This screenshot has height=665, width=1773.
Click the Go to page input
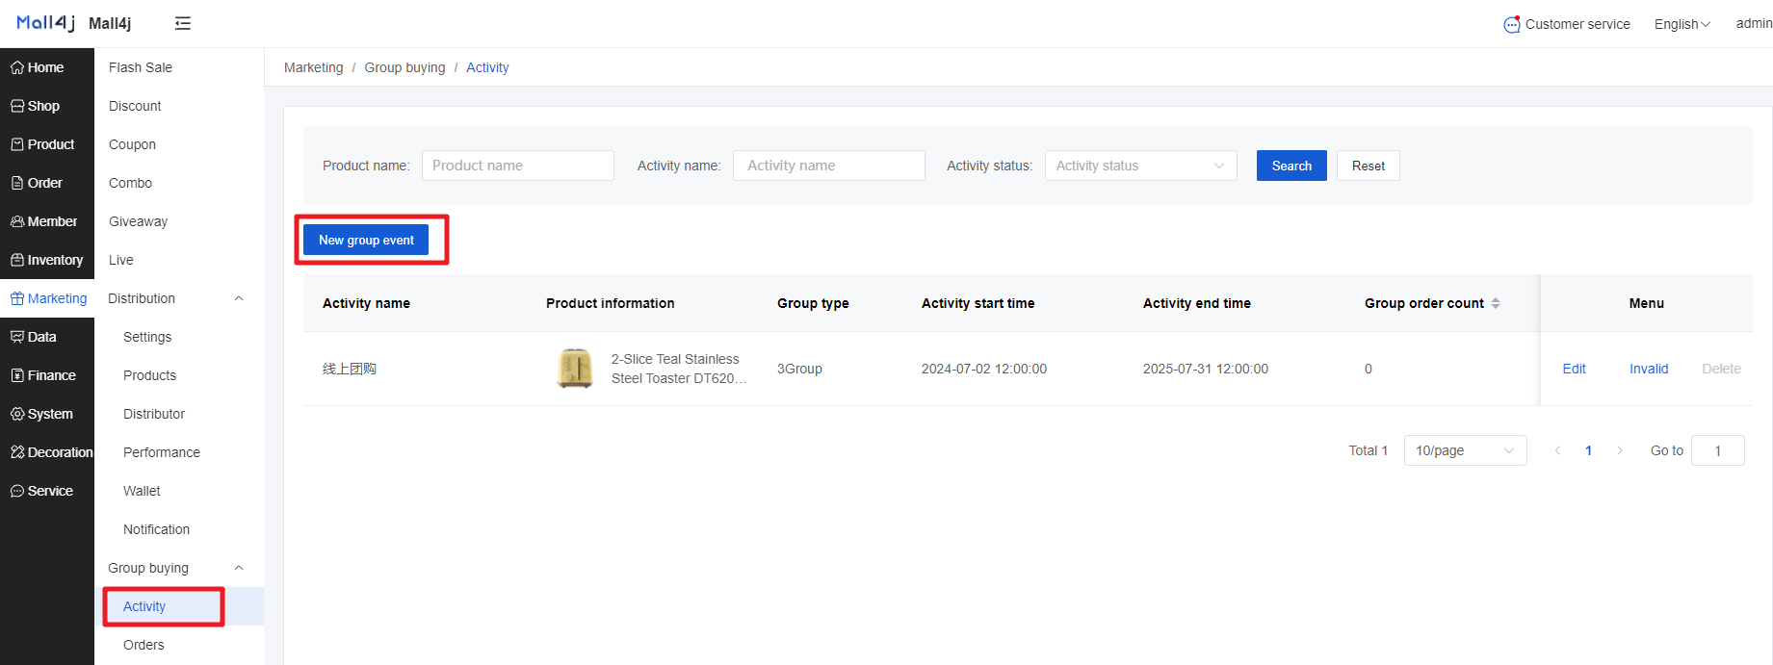point(1718,450)
